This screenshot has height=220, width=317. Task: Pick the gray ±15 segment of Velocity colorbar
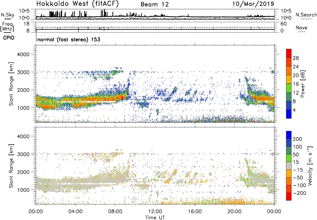pos(289,166)
